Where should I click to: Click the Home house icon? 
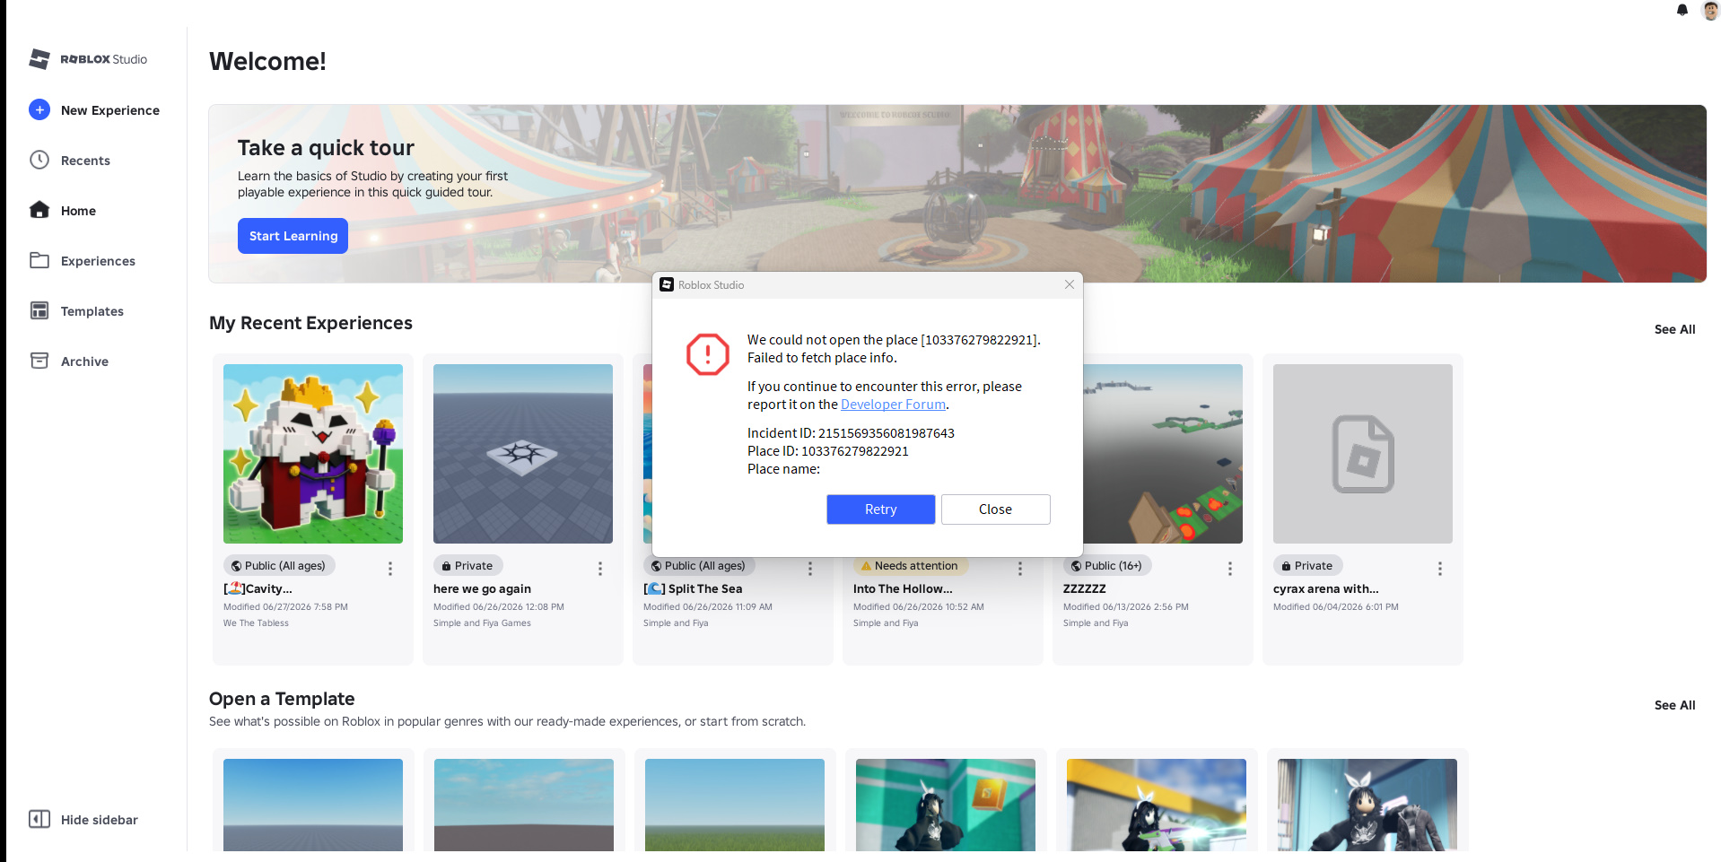[39, 210]
